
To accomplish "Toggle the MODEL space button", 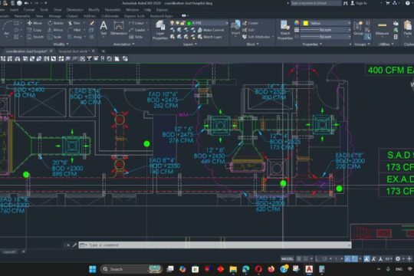I will click(x=287, y=259).
